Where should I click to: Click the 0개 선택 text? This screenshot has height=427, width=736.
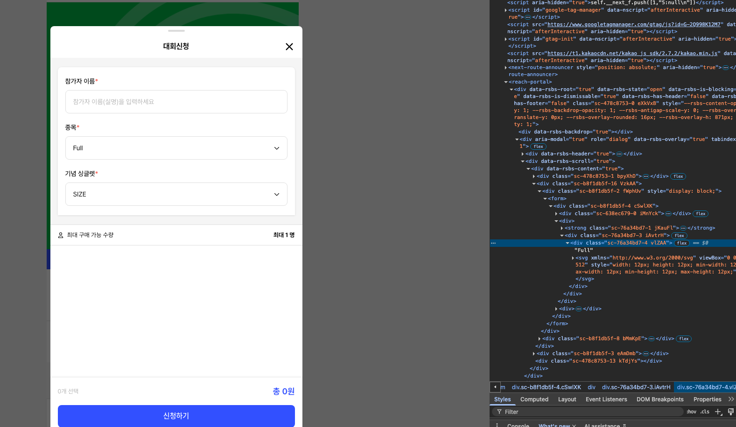68,392
